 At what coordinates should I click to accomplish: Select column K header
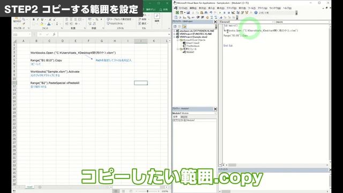coord(154,41)
